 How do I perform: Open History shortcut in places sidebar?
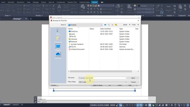pos(58,32)
